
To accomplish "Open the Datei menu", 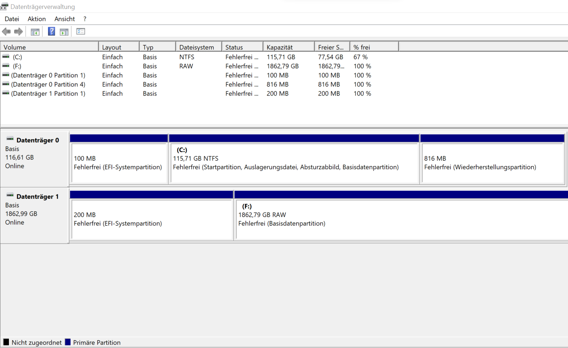I will (12, 19).
